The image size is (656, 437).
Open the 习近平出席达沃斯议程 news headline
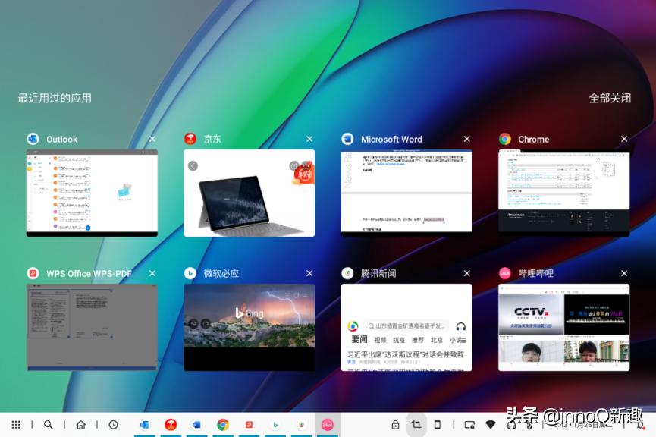406,355
